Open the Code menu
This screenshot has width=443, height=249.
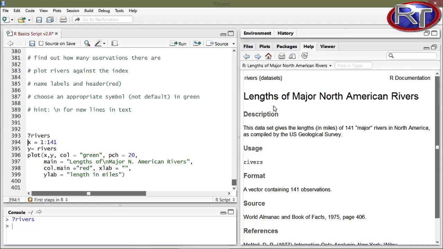(30, 11)
